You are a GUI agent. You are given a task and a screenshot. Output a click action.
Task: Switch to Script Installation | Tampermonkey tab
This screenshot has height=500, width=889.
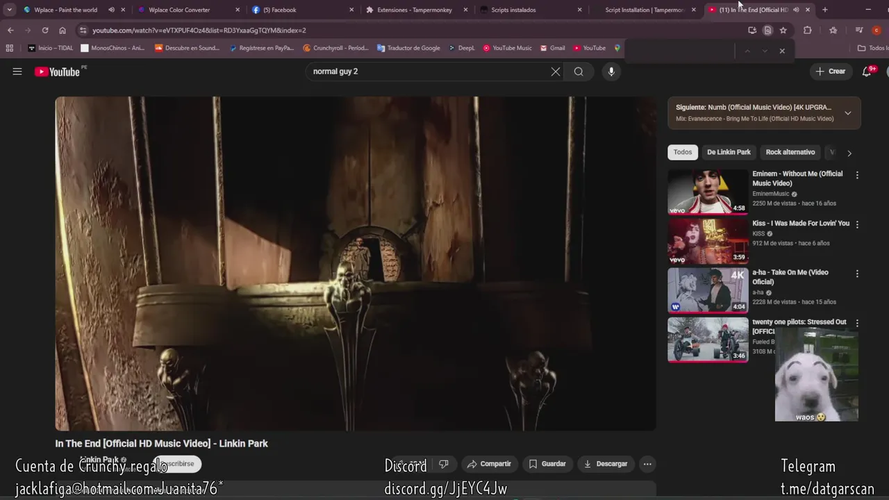[646, 10]
